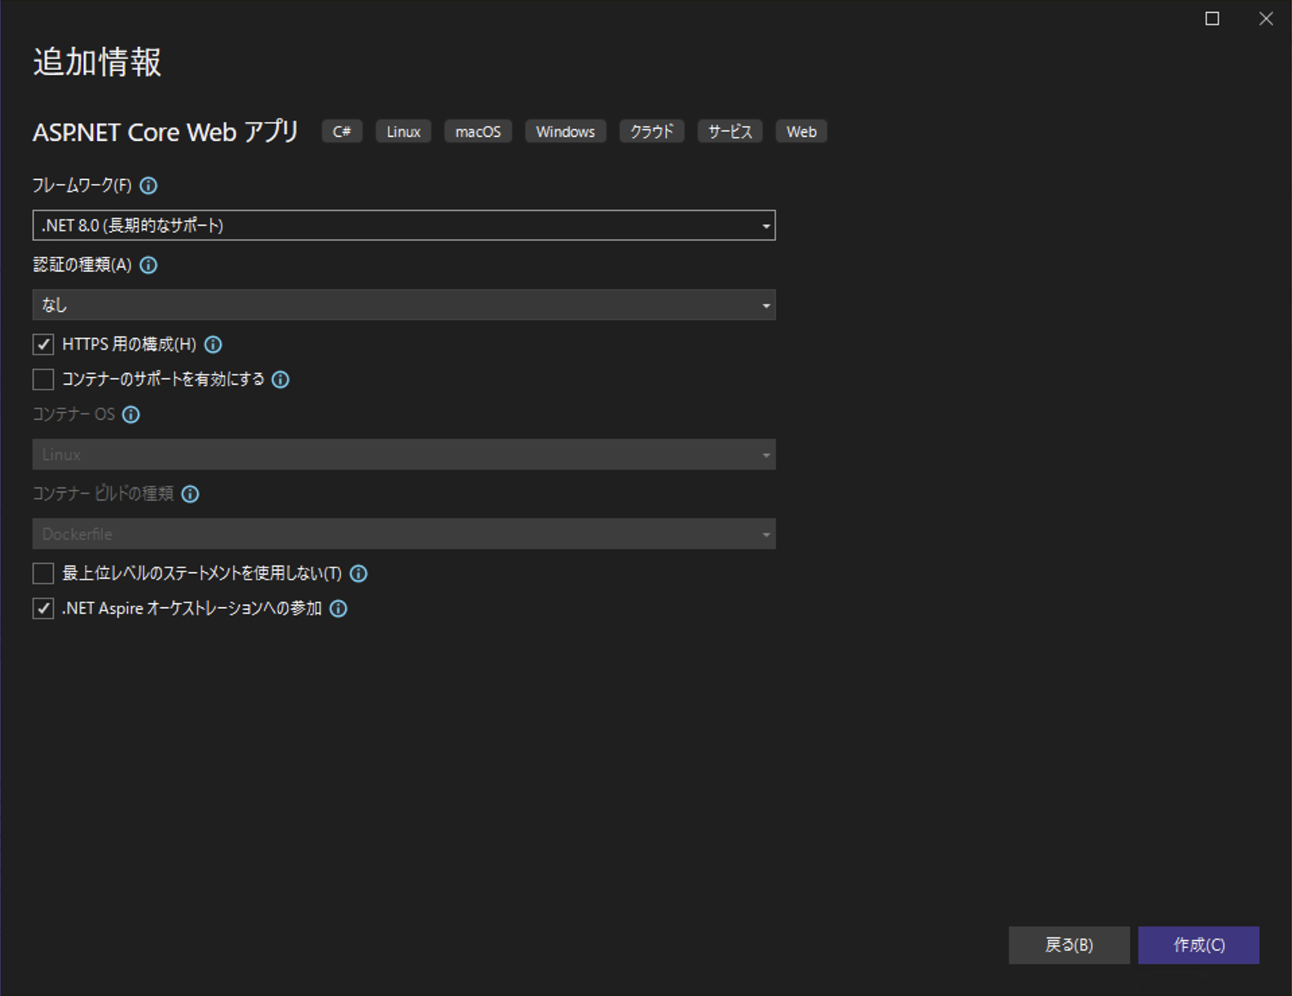
Task: Show help info for HTTPS 用の構成
Action: 213,344
